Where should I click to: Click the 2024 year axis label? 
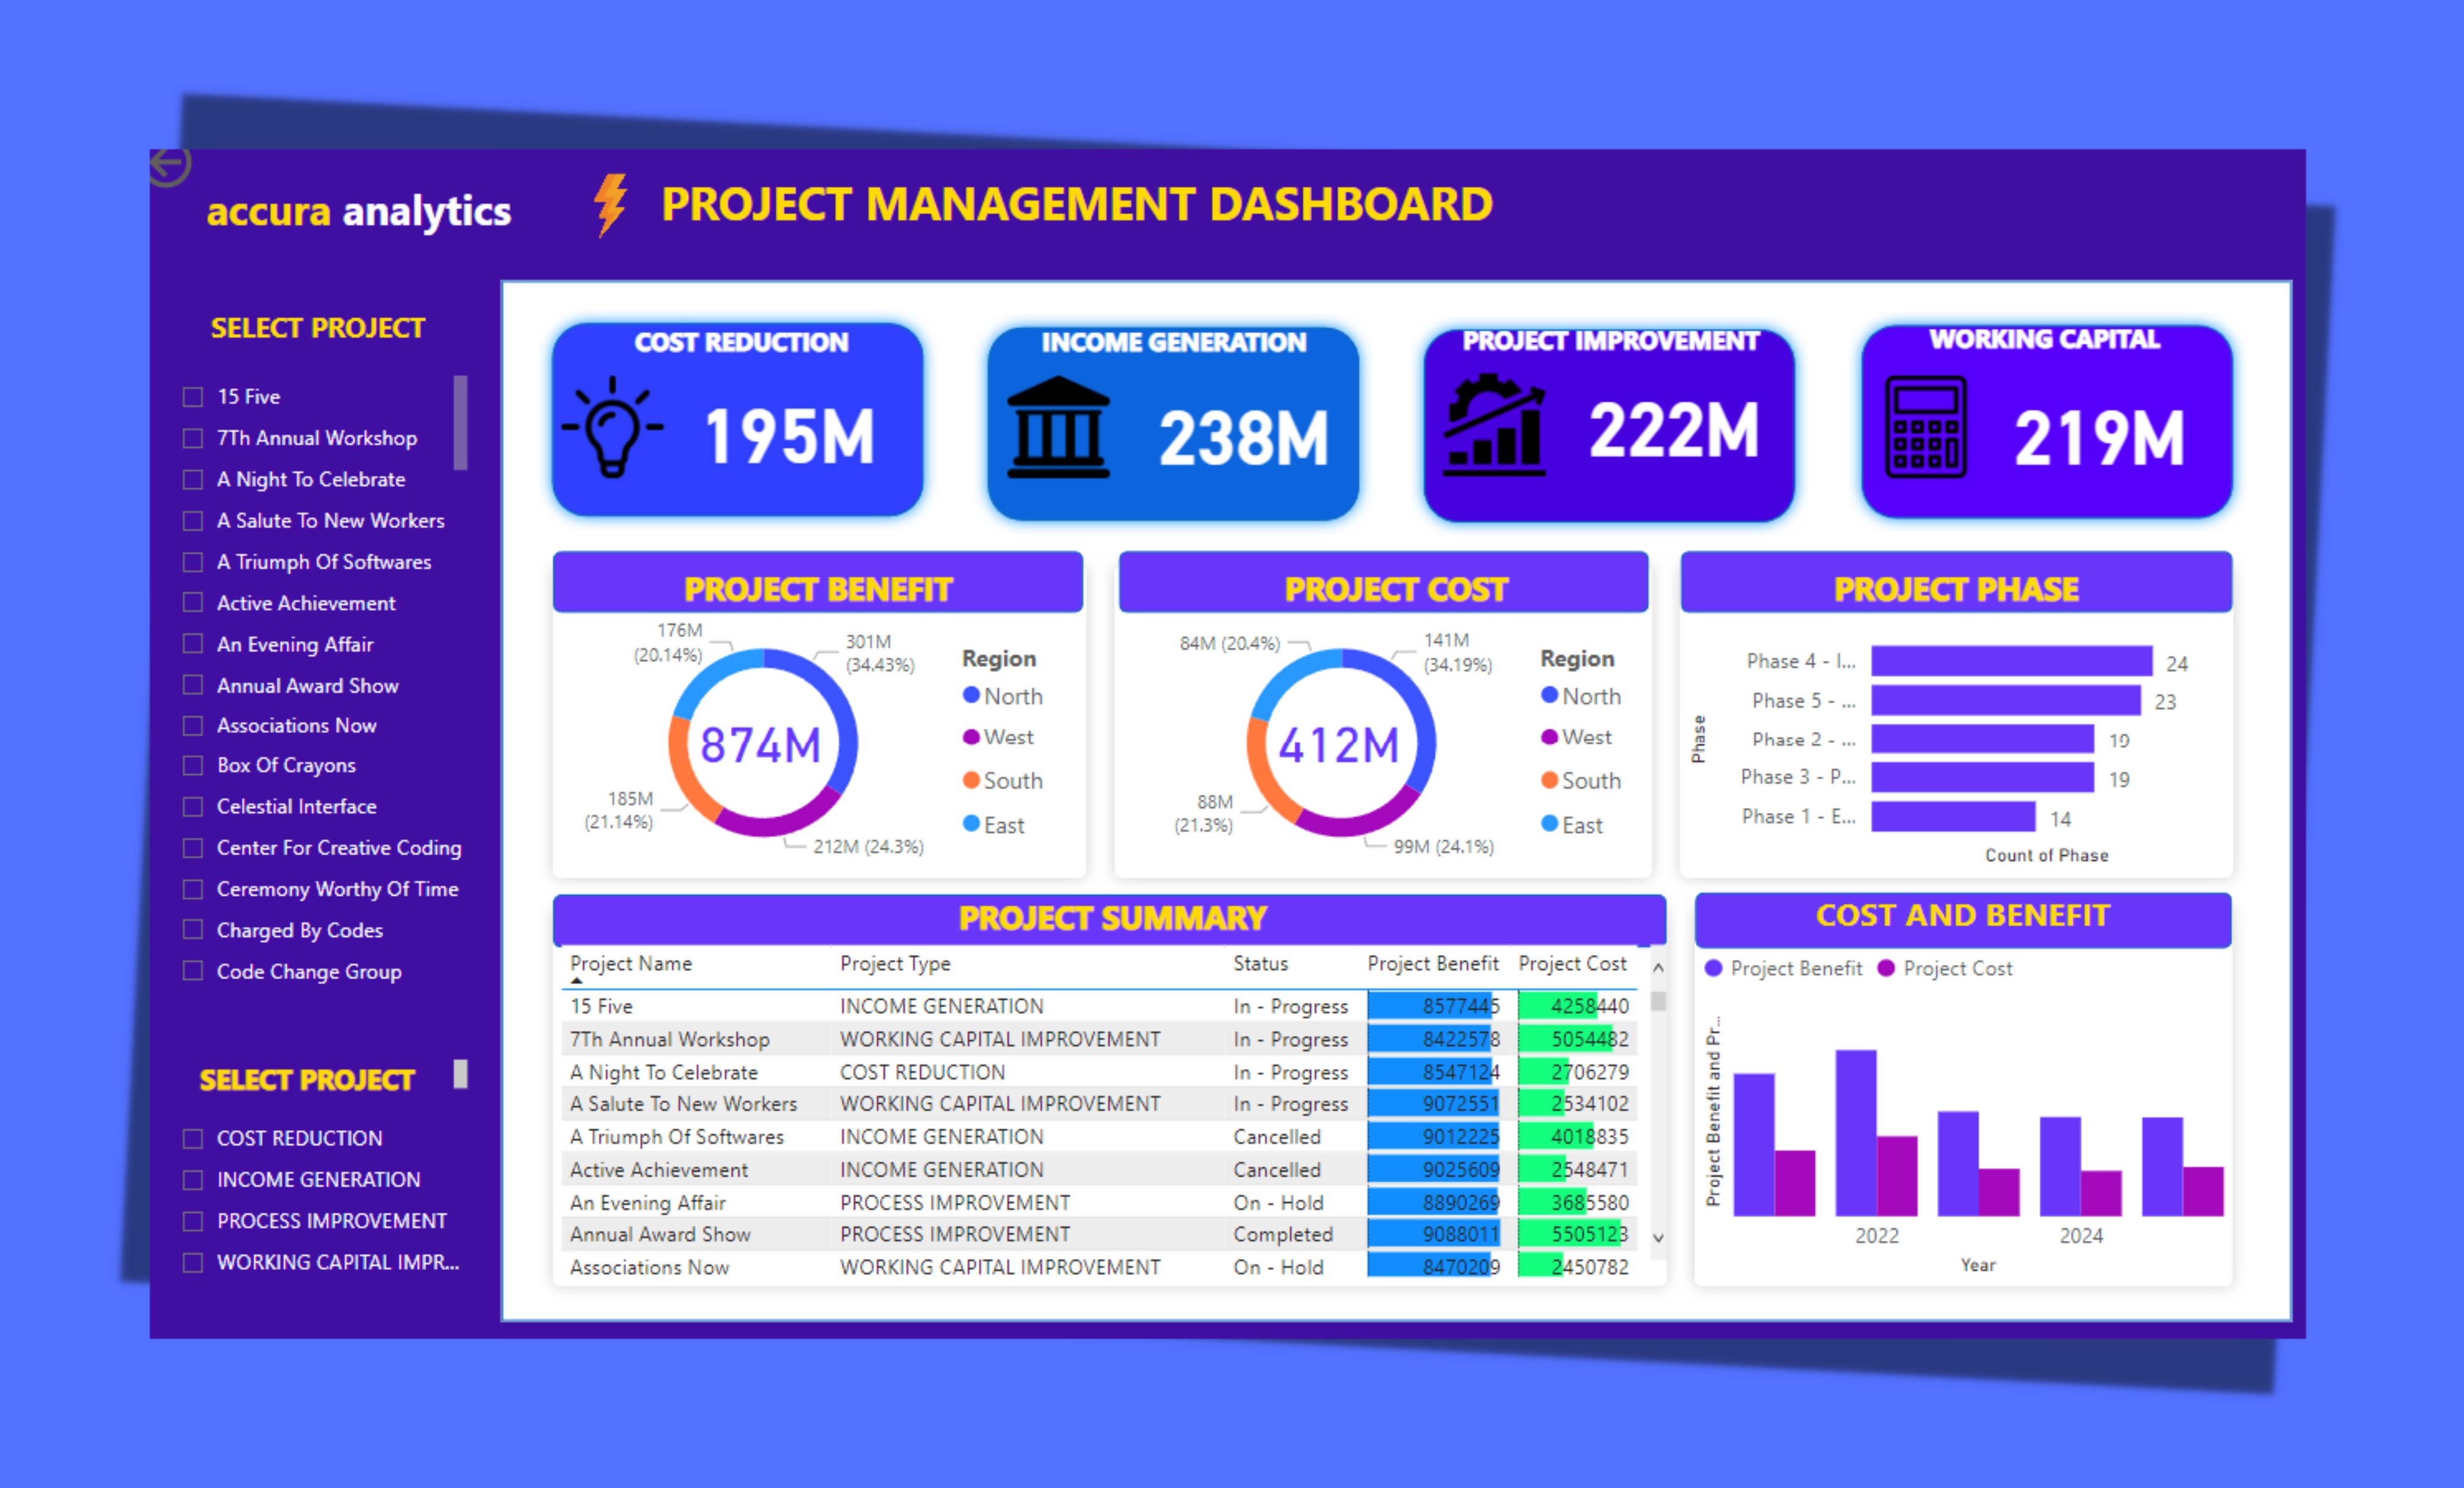pos(2081,1236)
